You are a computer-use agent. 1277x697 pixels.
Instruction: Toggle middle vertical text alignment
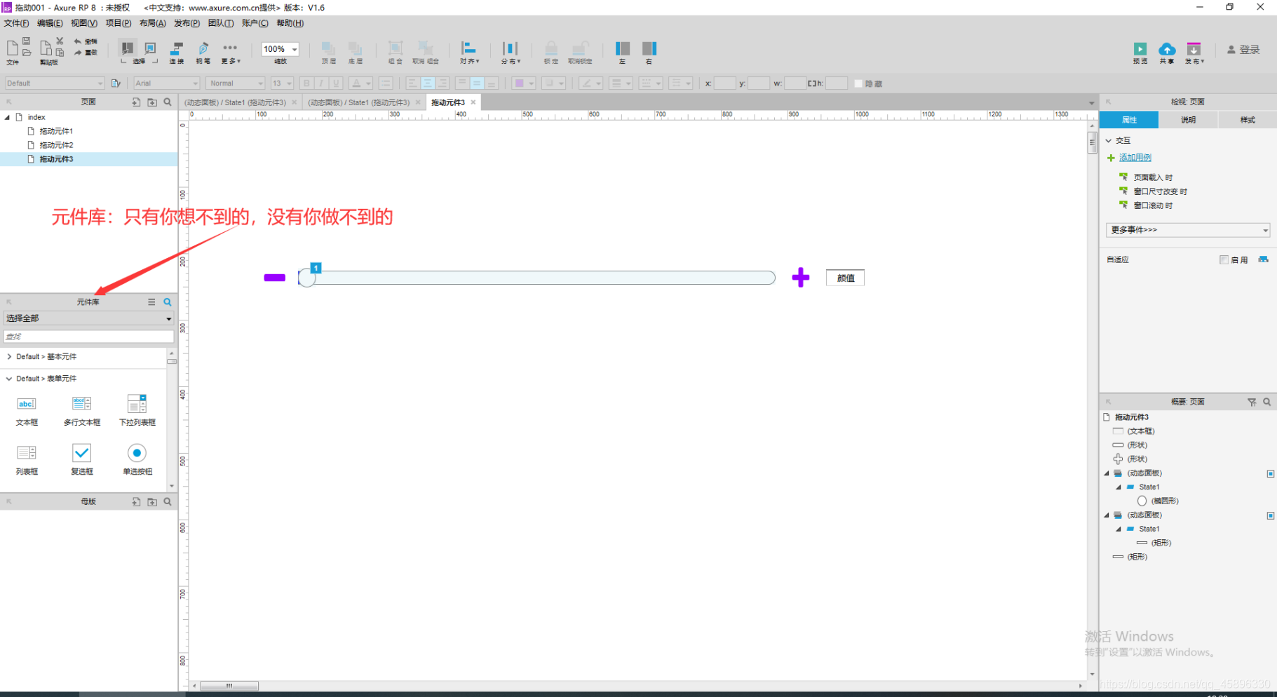coord(477,83)
